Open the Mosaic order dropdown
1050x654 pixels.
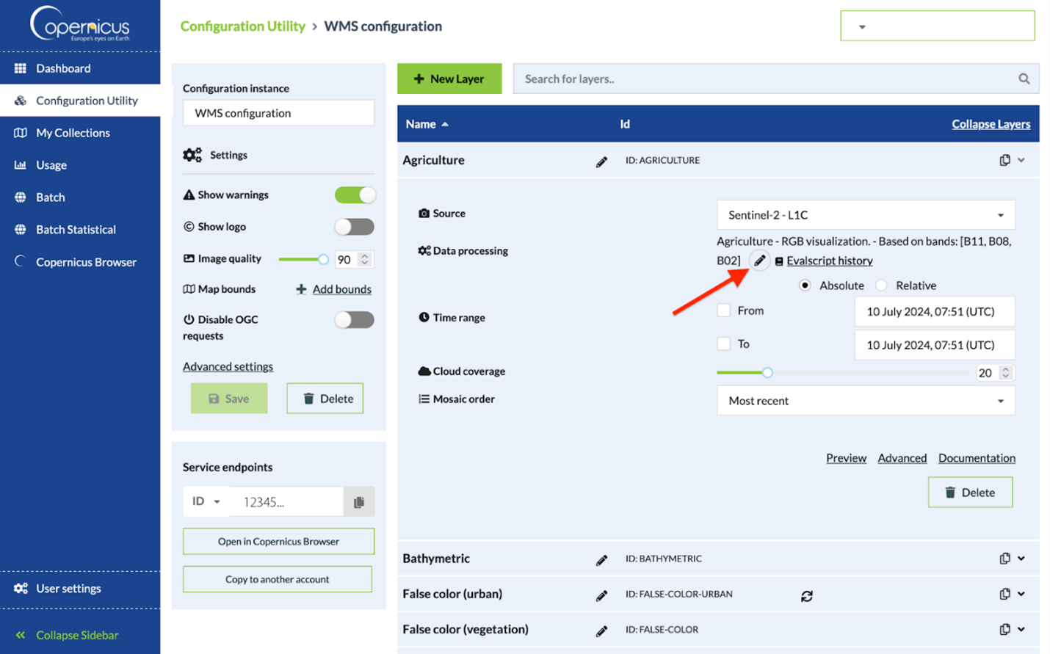point(865,401)
